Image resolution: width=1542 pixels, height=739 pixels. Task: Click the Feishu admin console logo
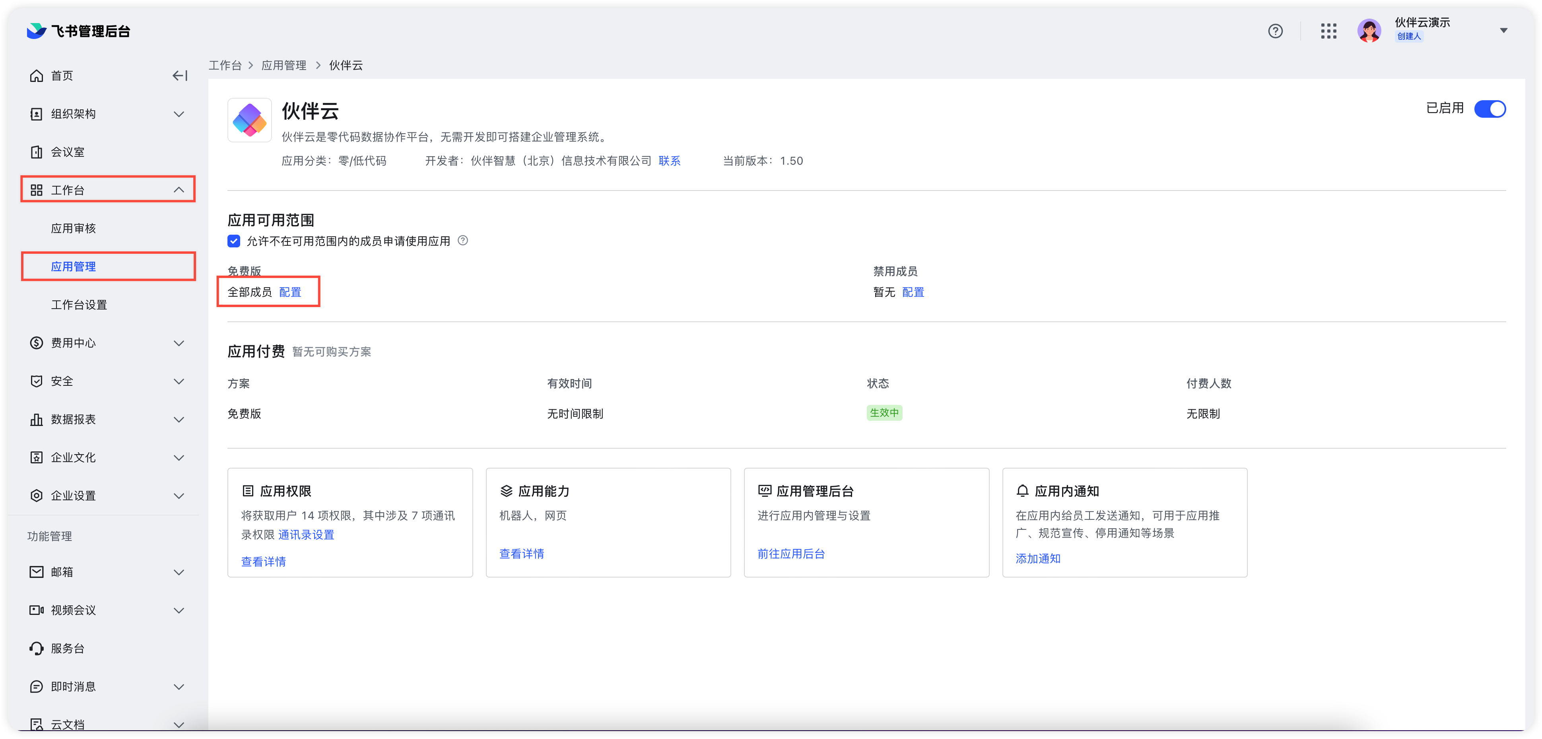78,31
